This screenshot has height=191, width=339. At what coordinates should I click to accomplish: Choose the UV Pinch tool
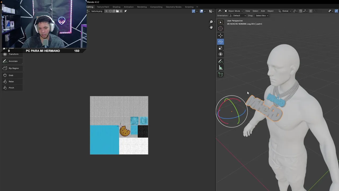12,88
